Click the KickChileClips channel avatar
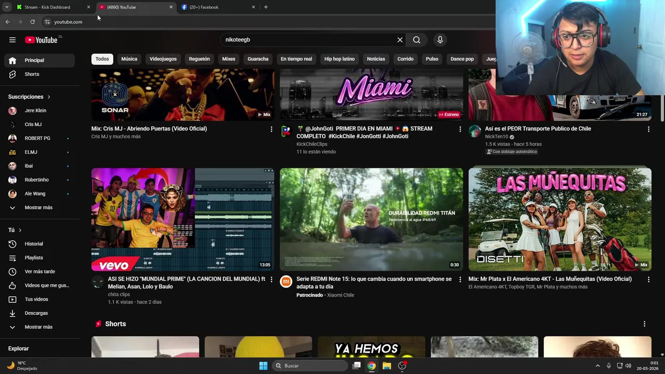665x374 pixels. pos(286,131)
